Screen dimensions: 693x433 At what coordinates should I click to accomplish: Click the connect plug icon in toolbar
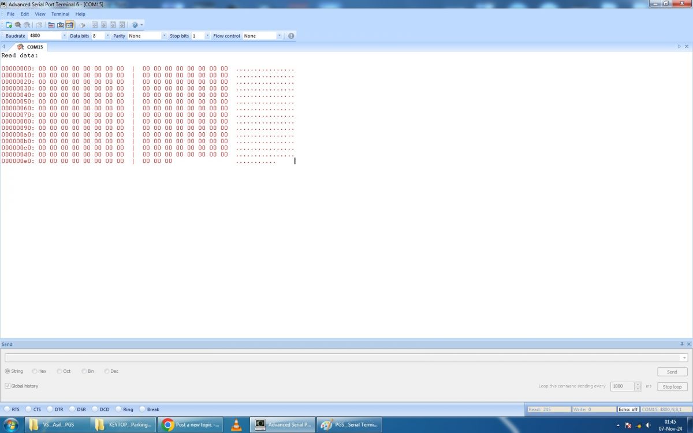click(18, 25)
